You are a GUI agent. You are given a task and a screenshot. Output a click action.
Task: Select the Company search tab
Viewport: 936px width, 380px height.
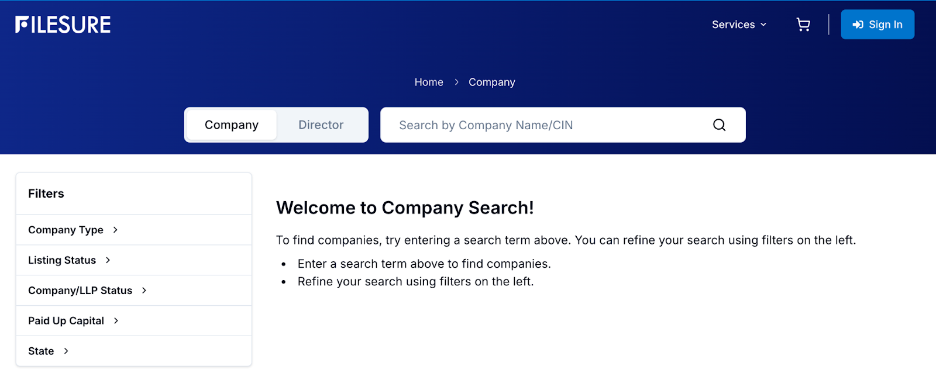(x=232, y=125)
